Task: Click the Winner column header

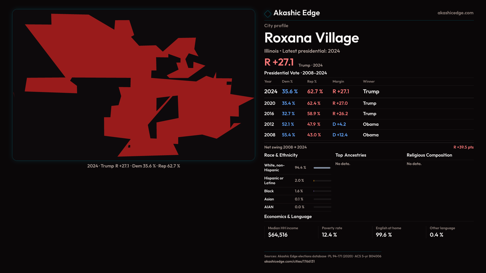Action: point(369,81)
